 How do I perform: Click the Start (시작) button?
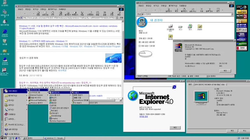(4, 138)
